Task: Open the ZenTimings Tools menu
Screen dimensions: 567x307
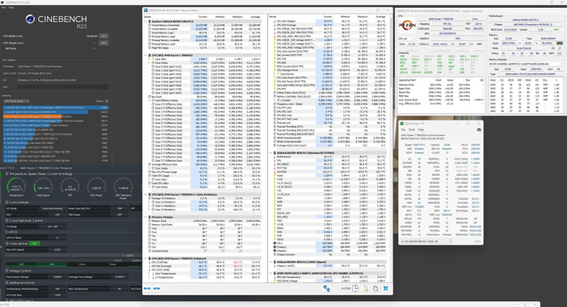Action: point(412,130)
